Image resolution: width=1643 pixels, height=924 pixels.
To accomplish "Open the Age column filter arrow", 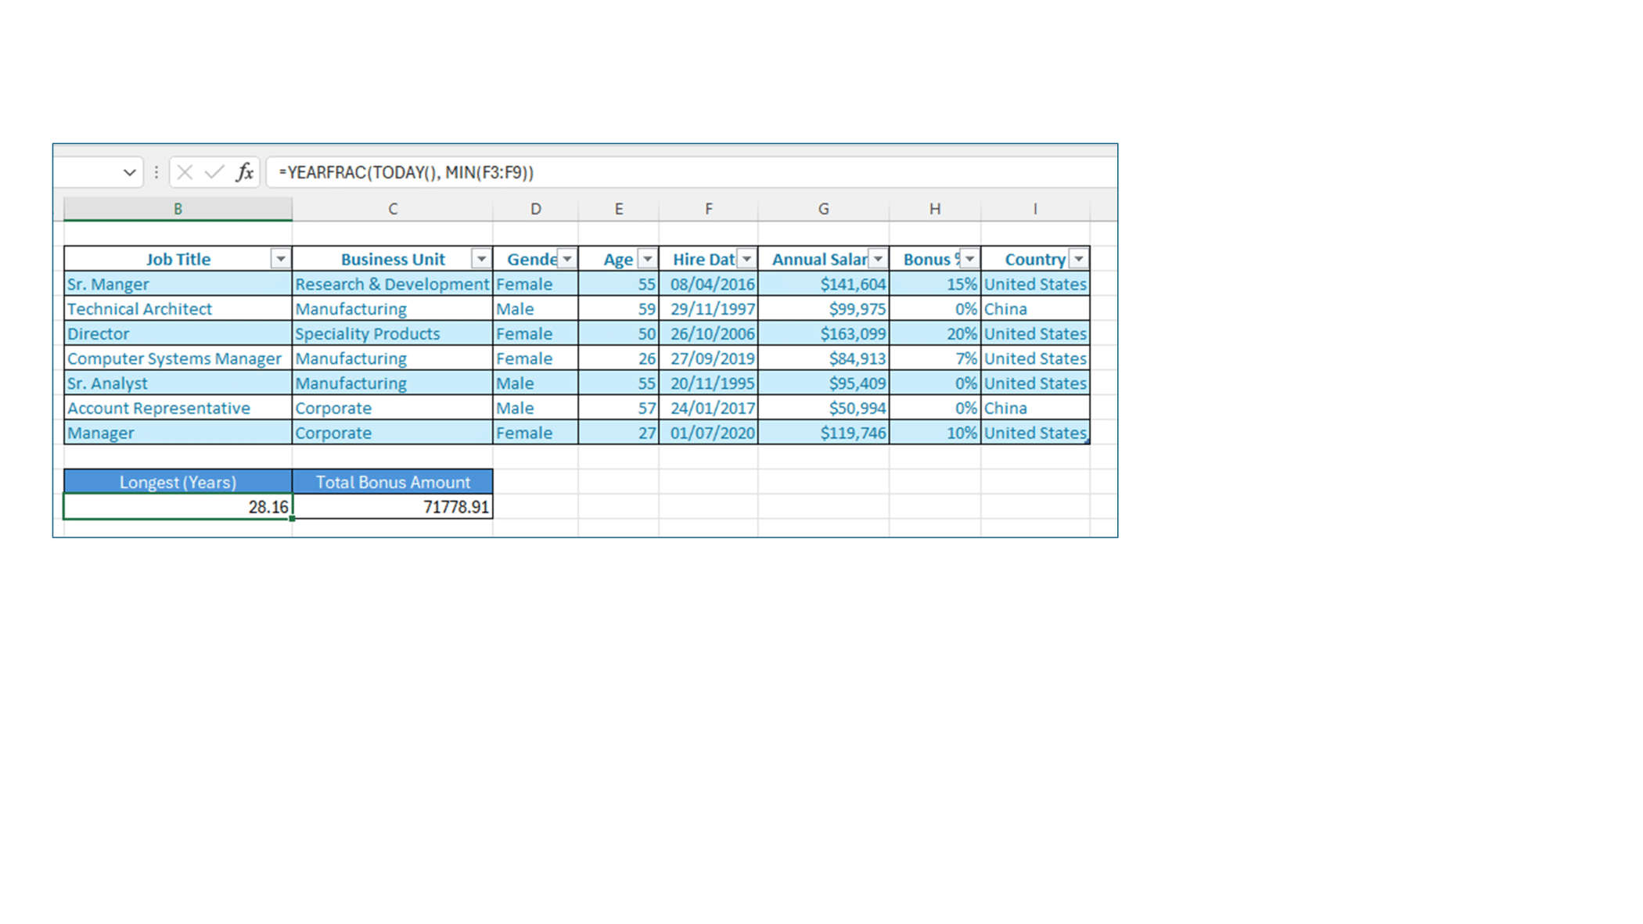I will [648, 259].
